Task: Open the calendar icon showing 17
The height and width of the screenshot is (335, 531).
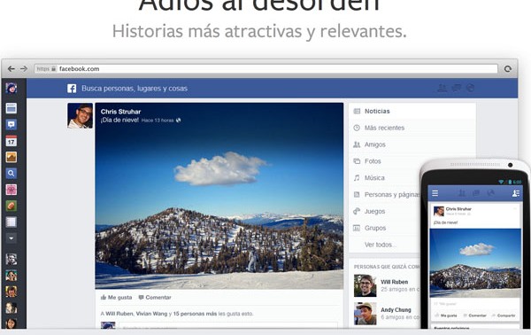Action: click(x=12, y=141)
